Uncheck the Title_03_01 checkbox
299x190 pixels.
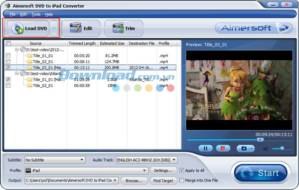[8, 67]
